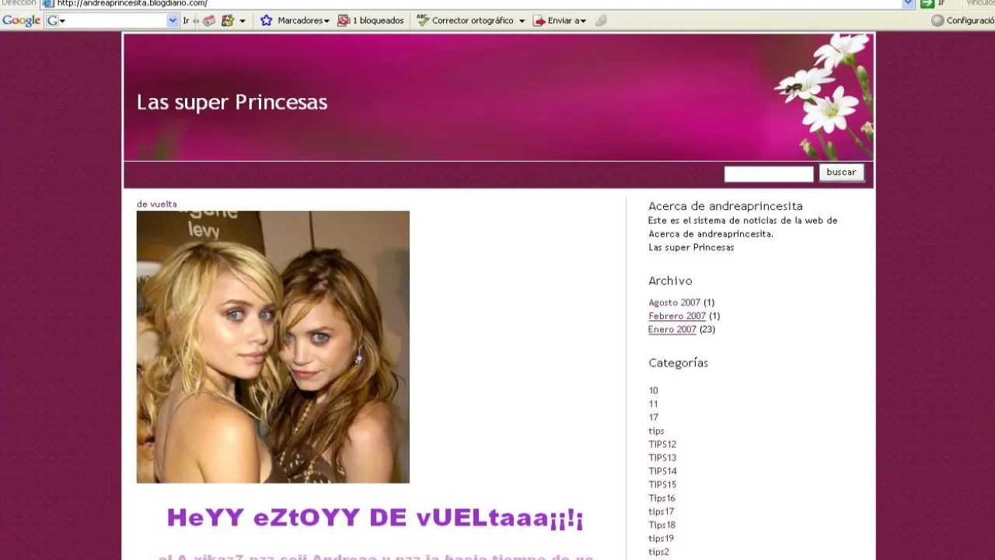The image size is (995, 560).
Task: Click the blog search input field
Action: point(768,174)
